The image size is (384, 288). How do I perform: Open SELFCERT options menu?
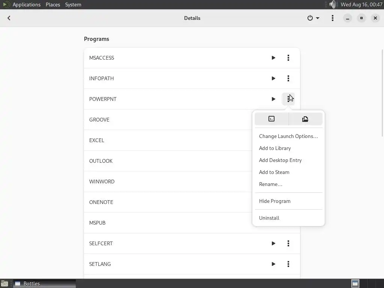[x=288, y=243]
